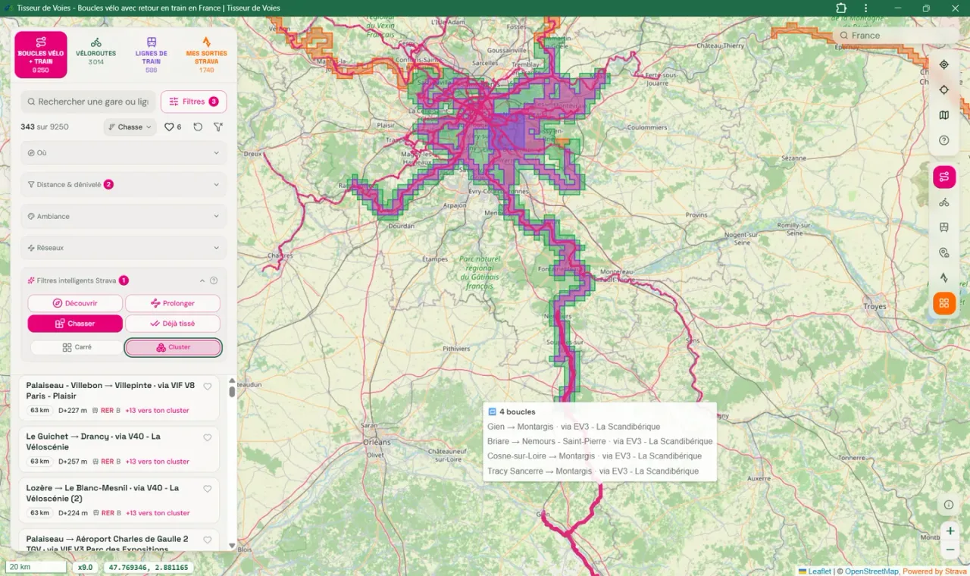Screen dimensions: 970x576
Task: Focus the station search field
Action: click(88, 102)
